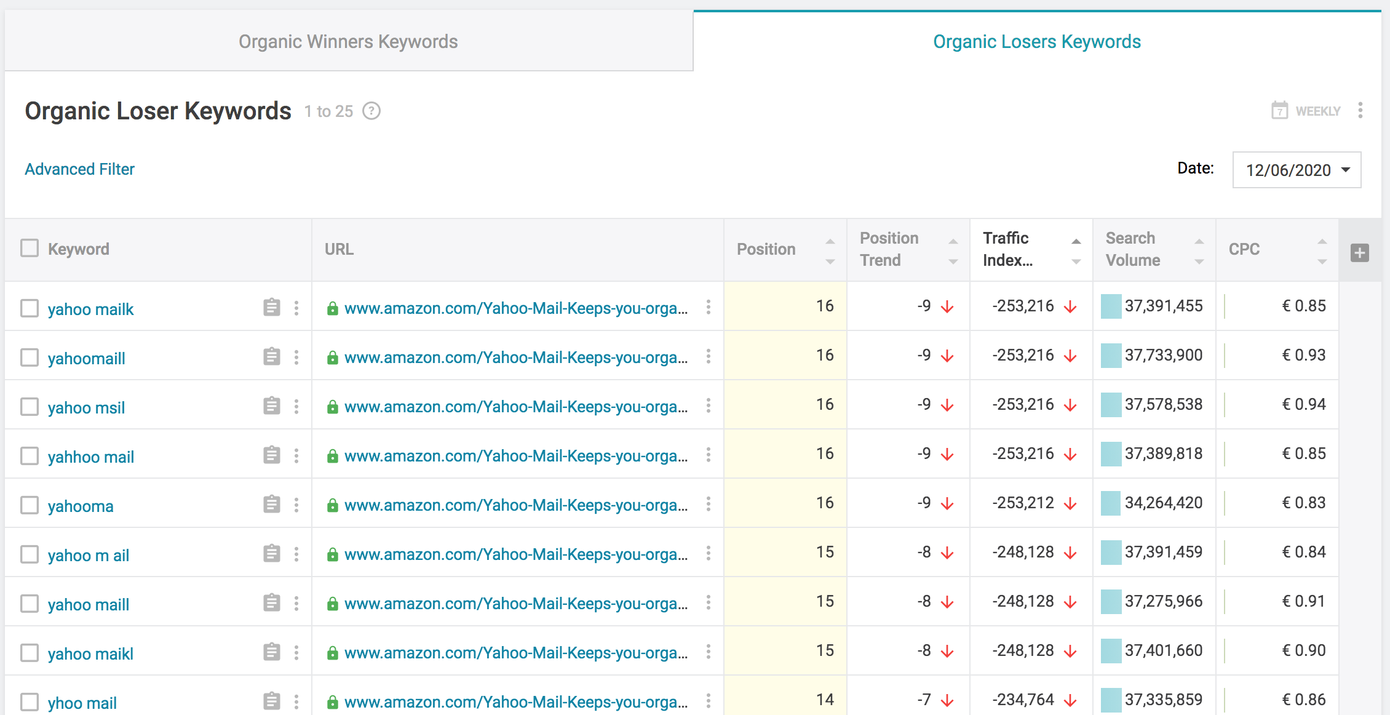1390x715 pixels.
Task: Click the clipboard icon for yahhoo mail
Action: (271, 455)
